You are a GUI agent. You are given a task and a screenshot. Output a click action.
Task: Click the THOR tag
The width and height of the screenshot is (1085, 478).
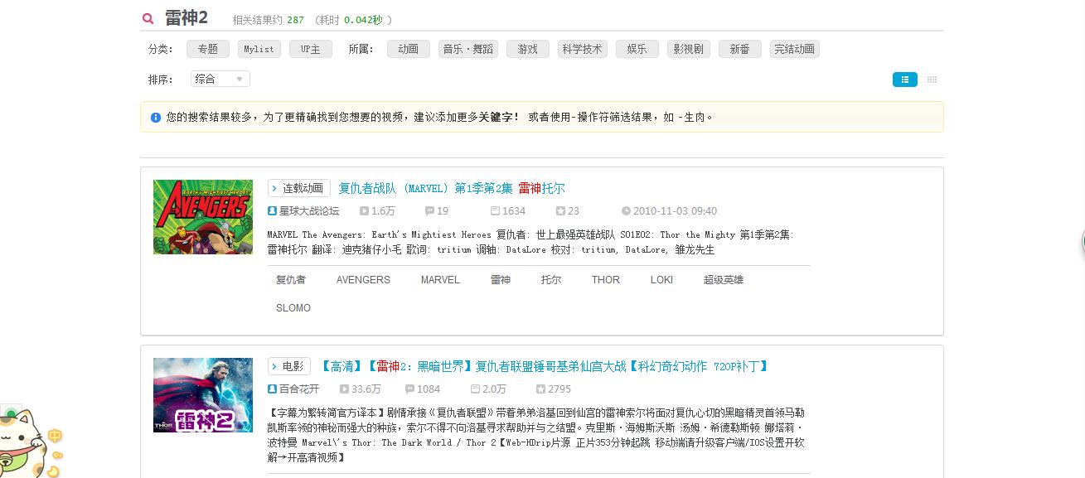tap(606, 280)
